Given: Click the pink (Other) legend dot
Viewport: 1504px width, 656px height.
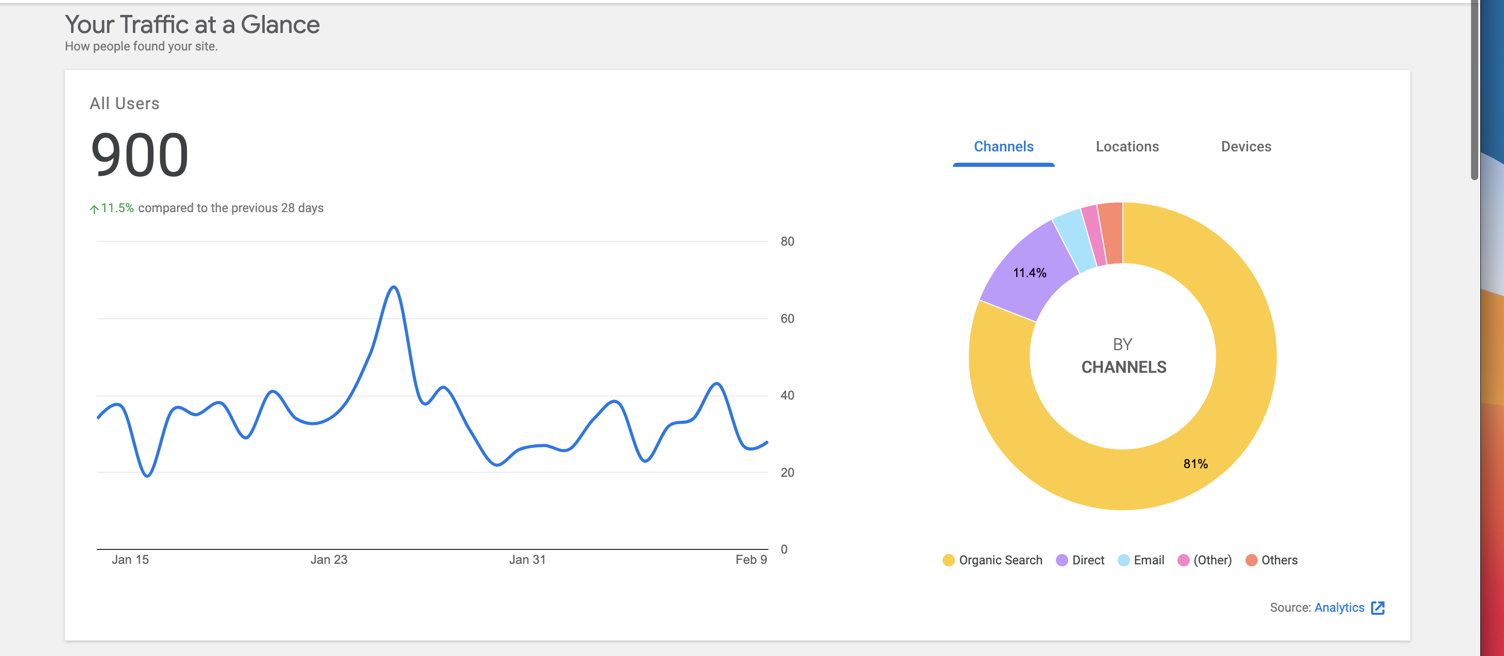Looking at the screenshot, I should (1184, 560).
